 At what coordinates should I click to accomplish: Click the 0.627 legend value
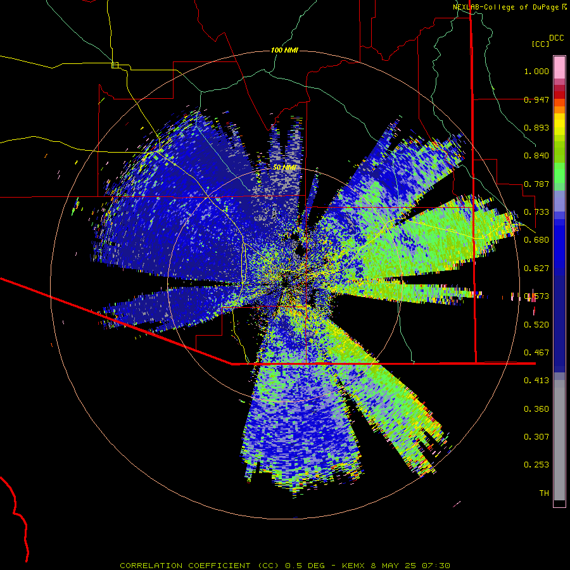tap(536, 269)
